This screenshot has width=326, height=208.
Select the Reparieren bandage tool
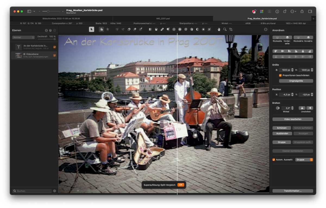coord(162,29)
